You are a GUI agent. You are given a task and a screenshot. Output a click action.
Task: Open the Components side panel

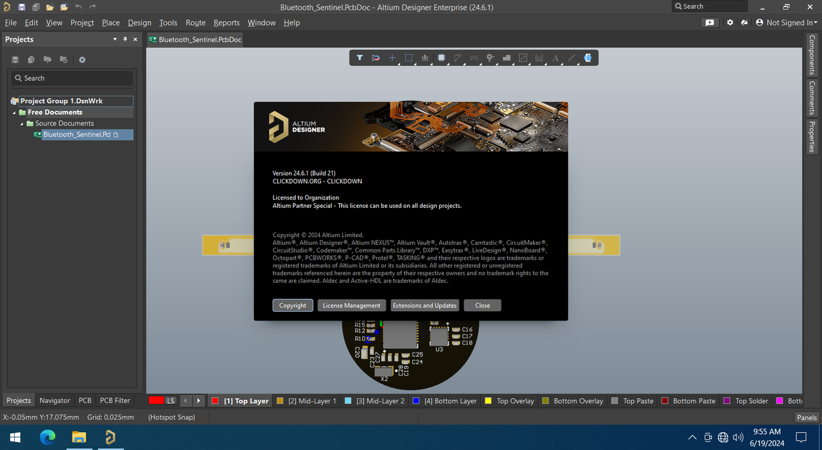(x=812, y=55)
